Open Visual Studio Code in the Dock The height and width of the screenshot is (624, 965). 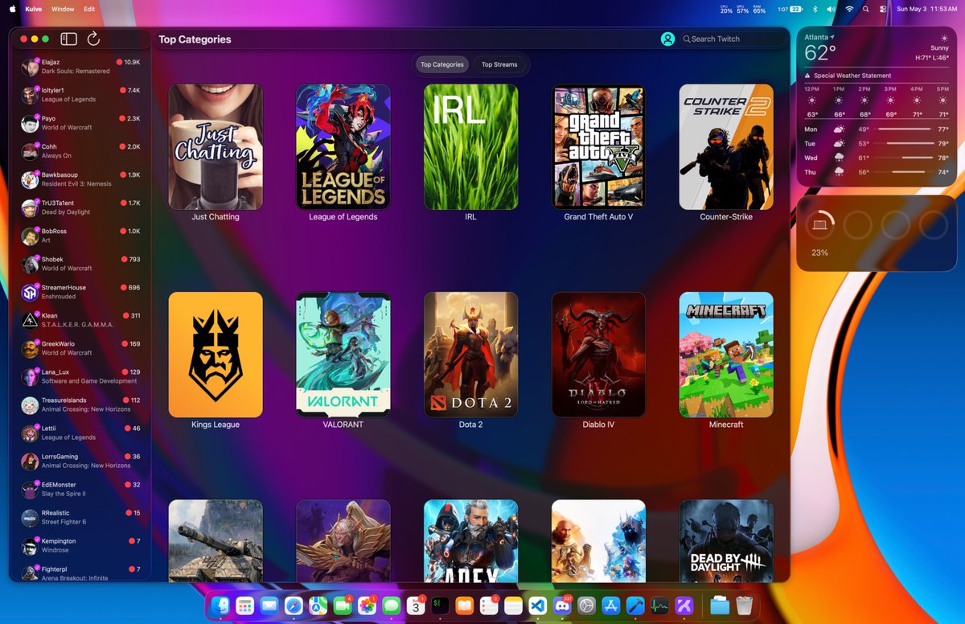[x=538, y=606]
